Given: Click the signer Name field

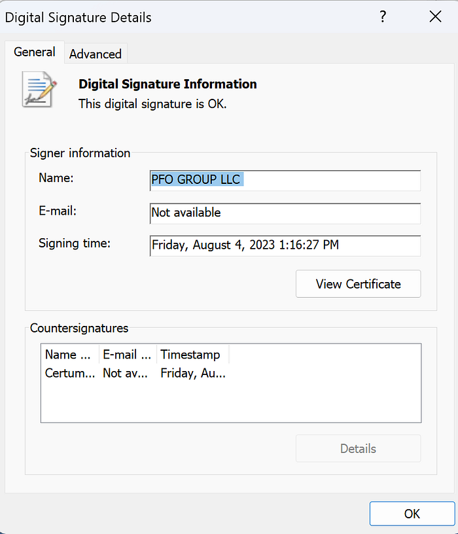Looking at the screenshot, I should (x=285, y=180).
